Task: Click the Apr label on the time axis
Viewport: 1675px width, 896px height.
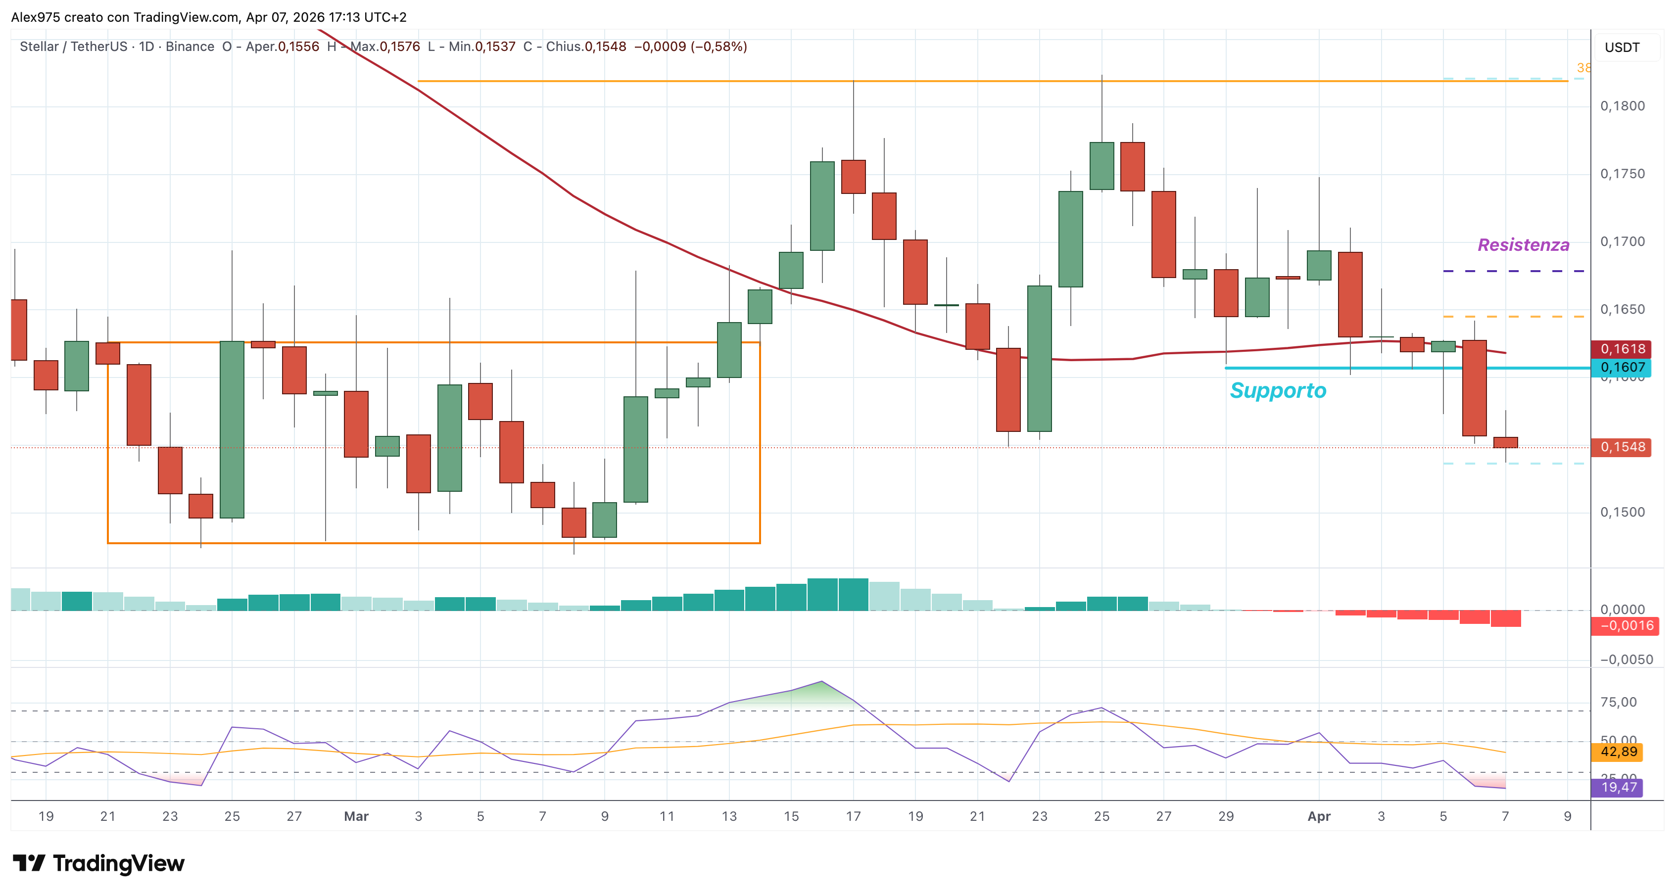Action: pos(1319,817)
